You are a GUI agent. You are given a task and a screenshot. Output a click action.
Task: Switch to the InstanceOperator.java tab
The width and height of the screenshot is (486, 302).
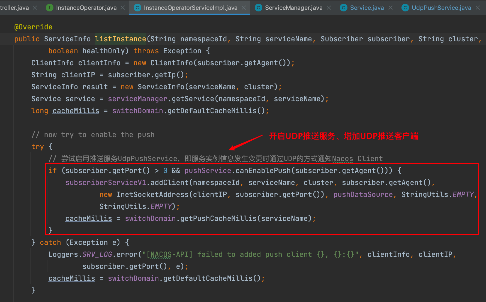(86, 8)
